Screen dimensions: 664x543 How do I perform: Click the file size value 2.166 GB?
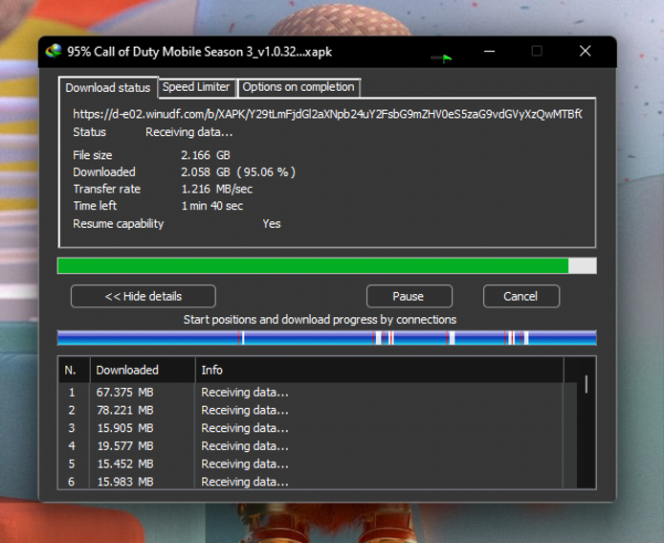click(206, 155)
